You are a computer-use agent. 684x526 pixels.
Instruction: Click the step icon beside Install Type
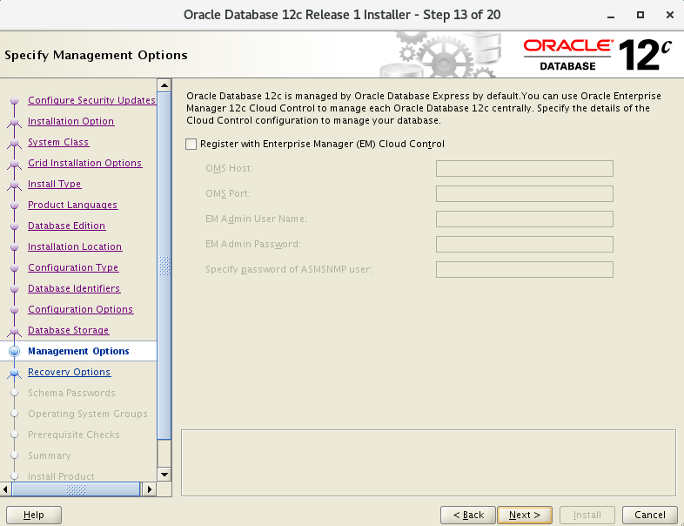[14, 185]
